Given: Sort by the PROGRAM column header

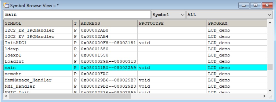Looking at the screenshot, I should (237, 23).
